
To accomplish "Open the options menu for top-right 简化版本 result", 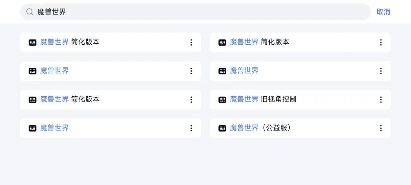I will coord(381,42).
